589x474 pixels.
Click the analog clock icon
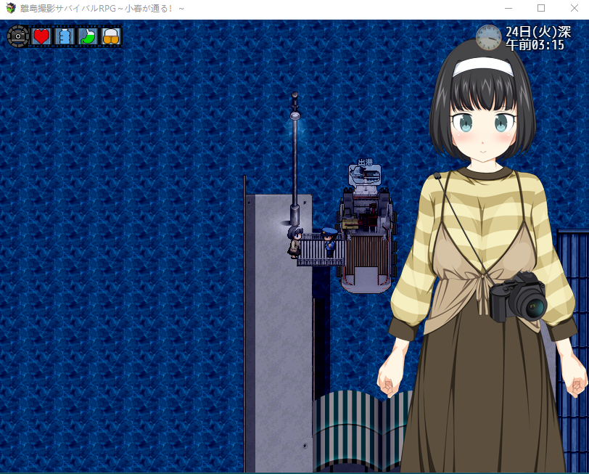[489, 38]
